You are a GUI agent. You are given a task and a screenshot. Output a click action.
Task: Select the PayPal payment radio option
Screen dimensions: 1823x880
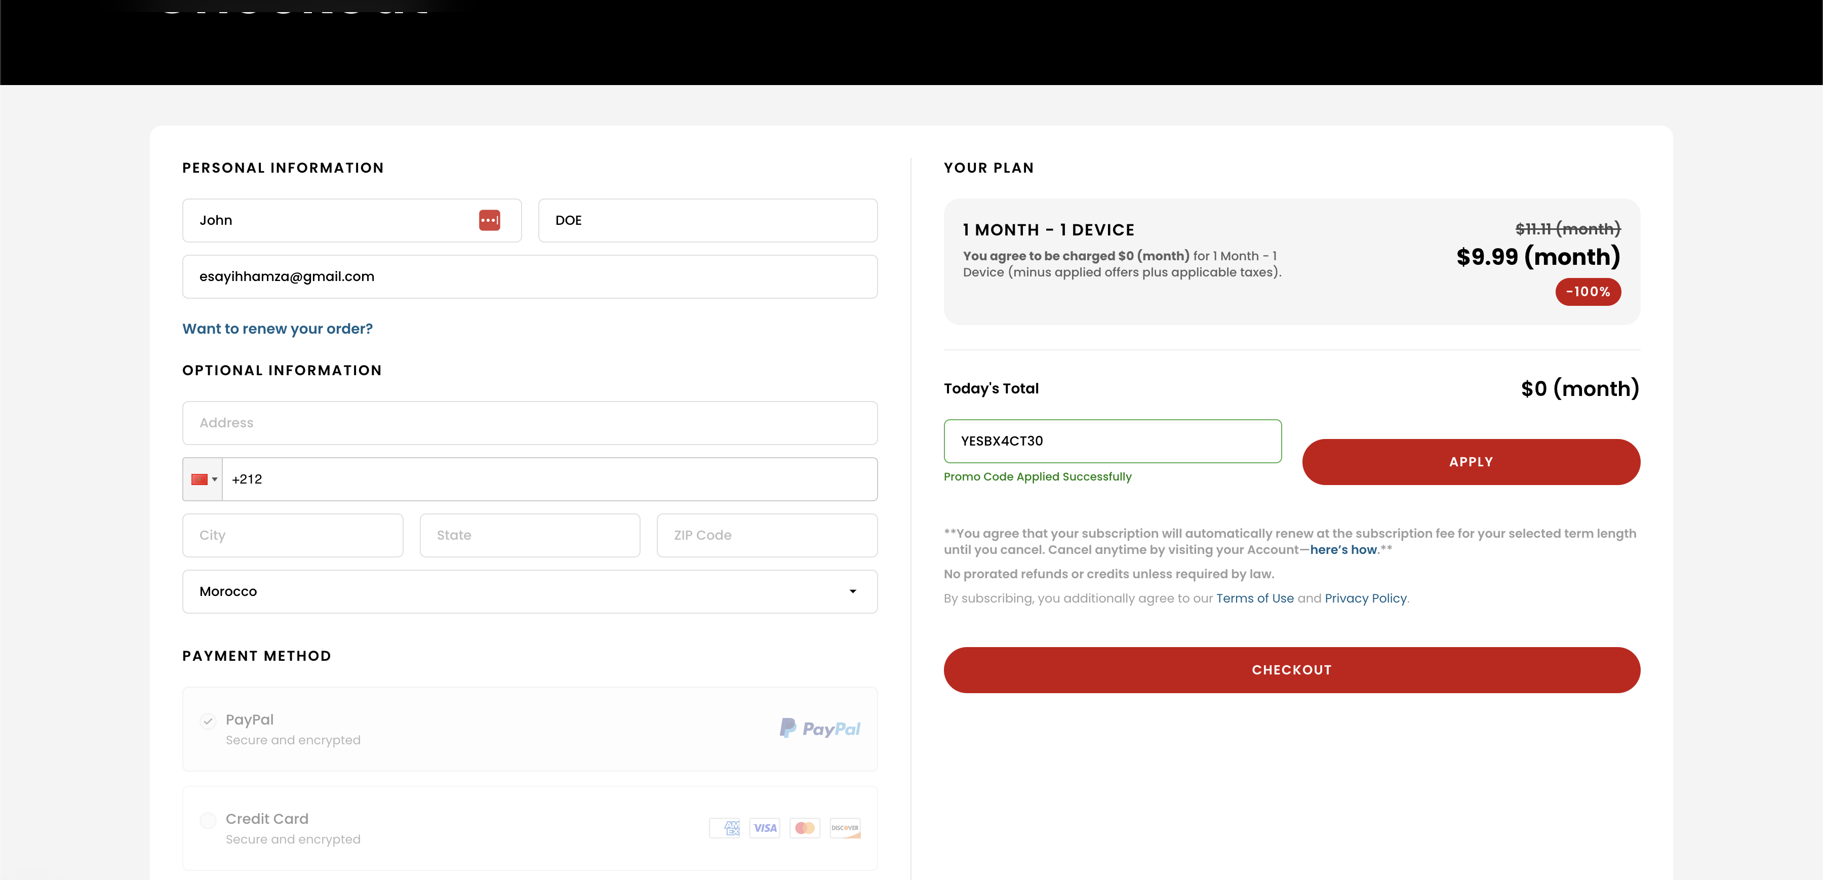tap(207, 722)
